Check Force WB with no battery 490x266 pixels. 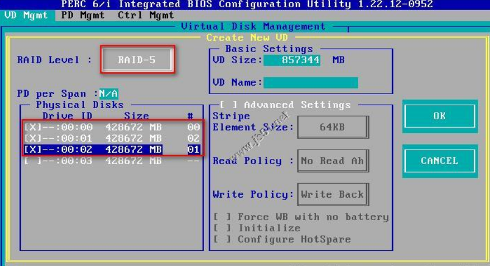pyautogui.click(x=222, y=217)
